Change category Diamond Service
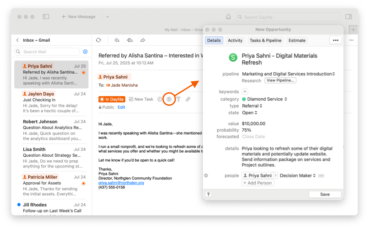369x229 pixels. [x=265, y=99]
